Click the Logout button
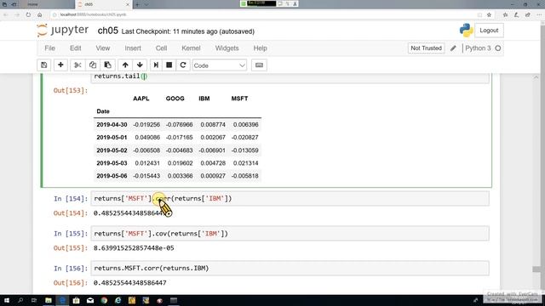The height and width of the screenshot is (306, 545). point(489,31)
